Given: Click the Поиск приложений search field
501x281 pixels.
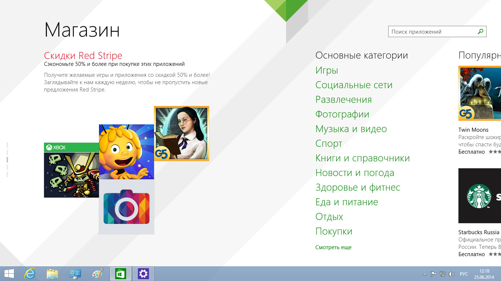Looking at the screenshot, I should coord(433,32).
